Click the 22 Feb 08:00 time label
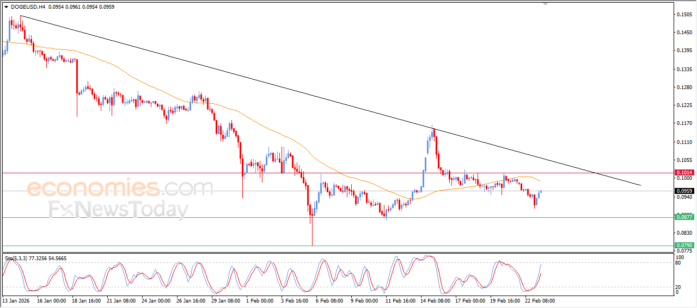 point(540,300)
